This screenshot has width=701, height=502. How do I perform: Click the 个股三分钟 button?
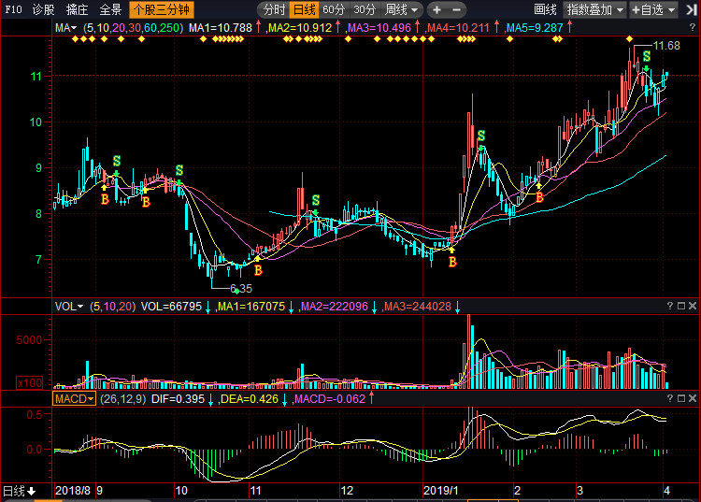tap(161, 9)
